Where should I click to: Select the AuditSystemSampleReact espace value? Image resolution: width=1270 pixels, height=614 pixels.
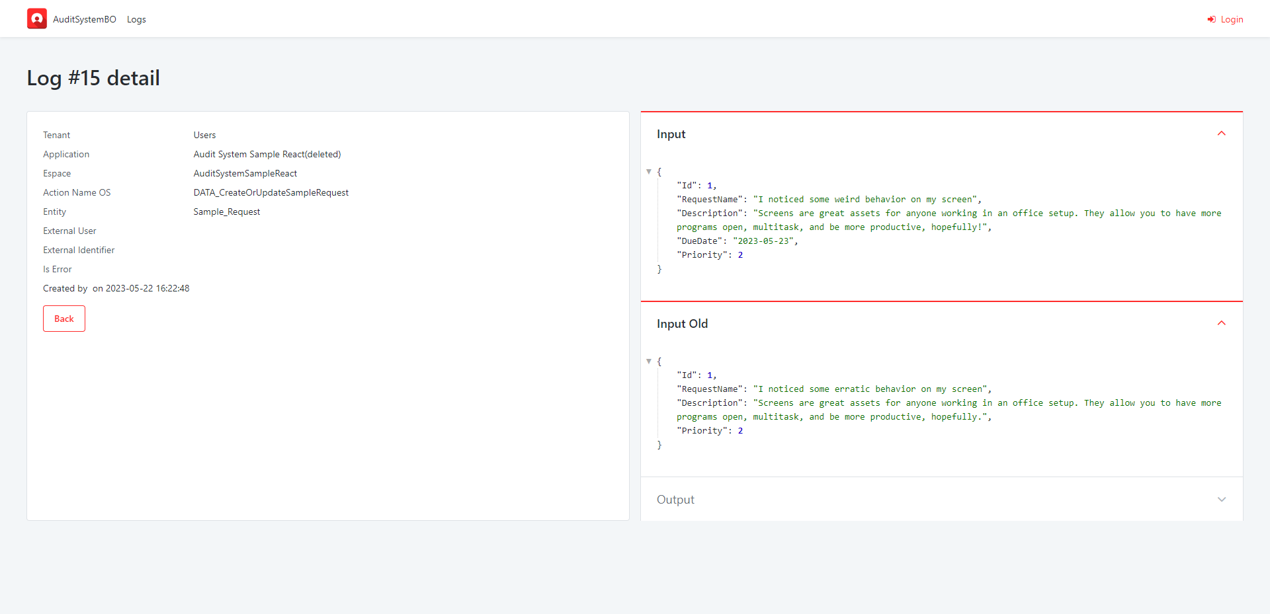tap(245, 173)
